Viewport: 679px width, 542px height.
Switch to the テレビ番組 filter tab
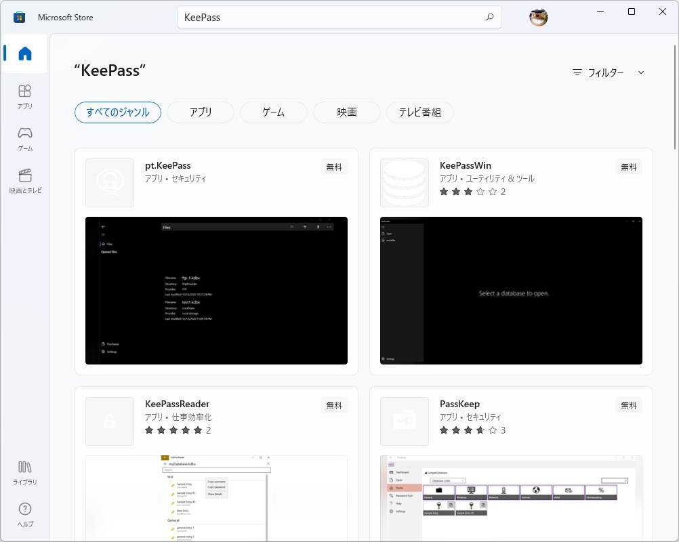click(421, 112)
